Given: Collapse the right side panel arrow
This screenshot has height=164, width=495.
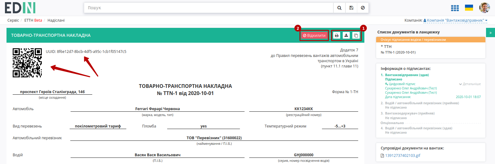Looking at the screenshot, I should pyautogui.click(x=490, y=32).
